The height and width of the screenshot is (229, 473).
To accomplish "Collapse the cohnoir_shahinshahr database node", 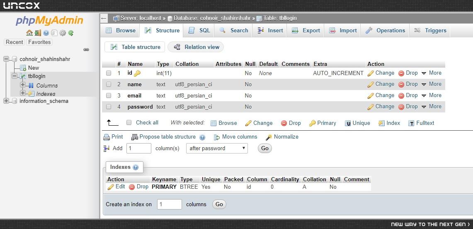I will tap(6, 59).
